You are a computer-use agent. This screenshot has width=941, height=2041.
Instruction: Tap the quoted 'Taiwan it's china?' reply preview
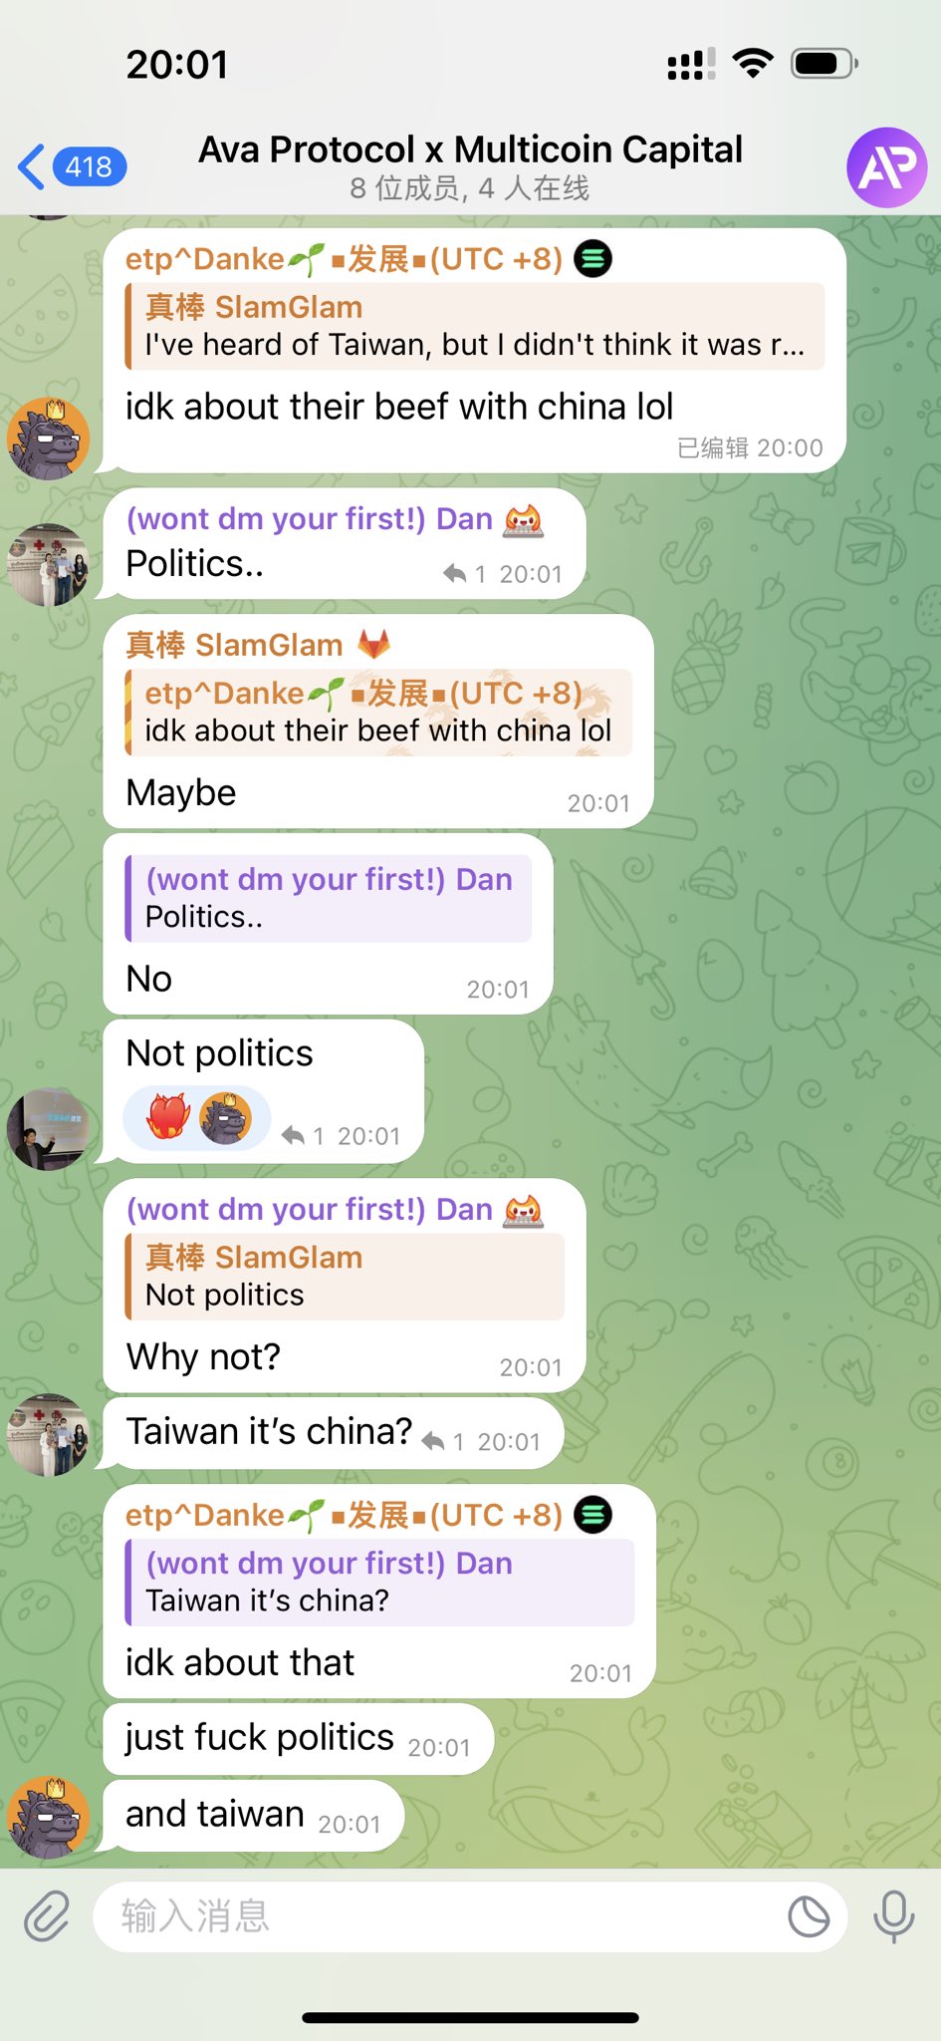pyautogui.click(x=379, y=1582)
